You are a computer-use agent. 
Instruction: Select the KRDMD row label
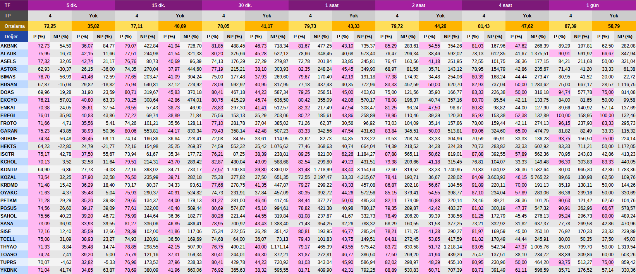(x=14, y=185)
